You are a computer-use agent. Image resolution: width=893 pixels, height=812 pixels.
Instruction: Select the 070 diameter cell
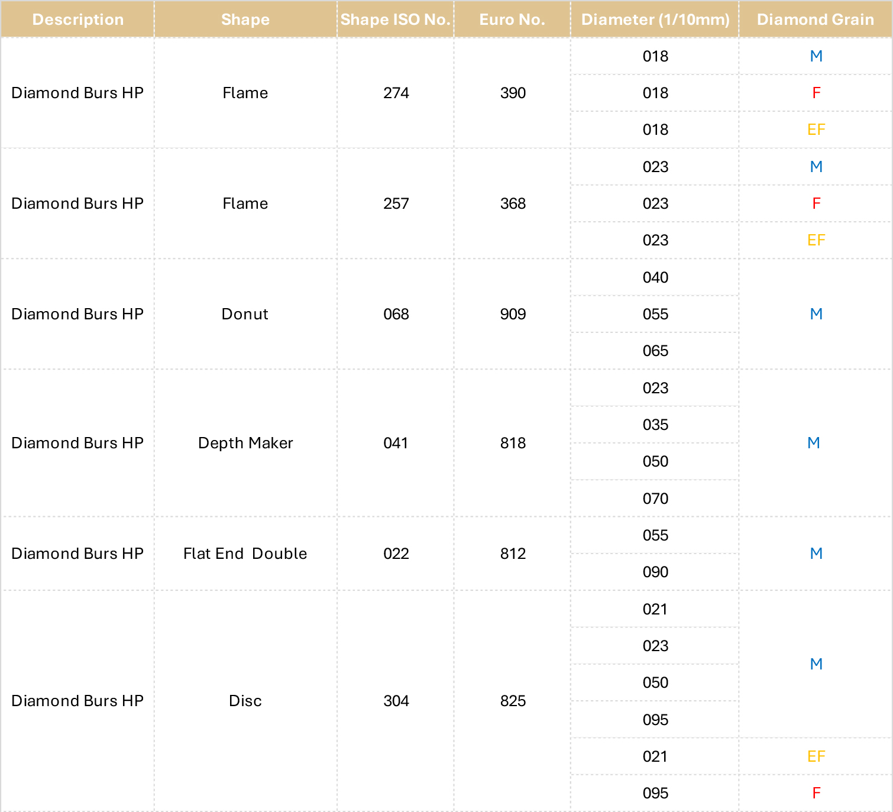coord(655,499)
